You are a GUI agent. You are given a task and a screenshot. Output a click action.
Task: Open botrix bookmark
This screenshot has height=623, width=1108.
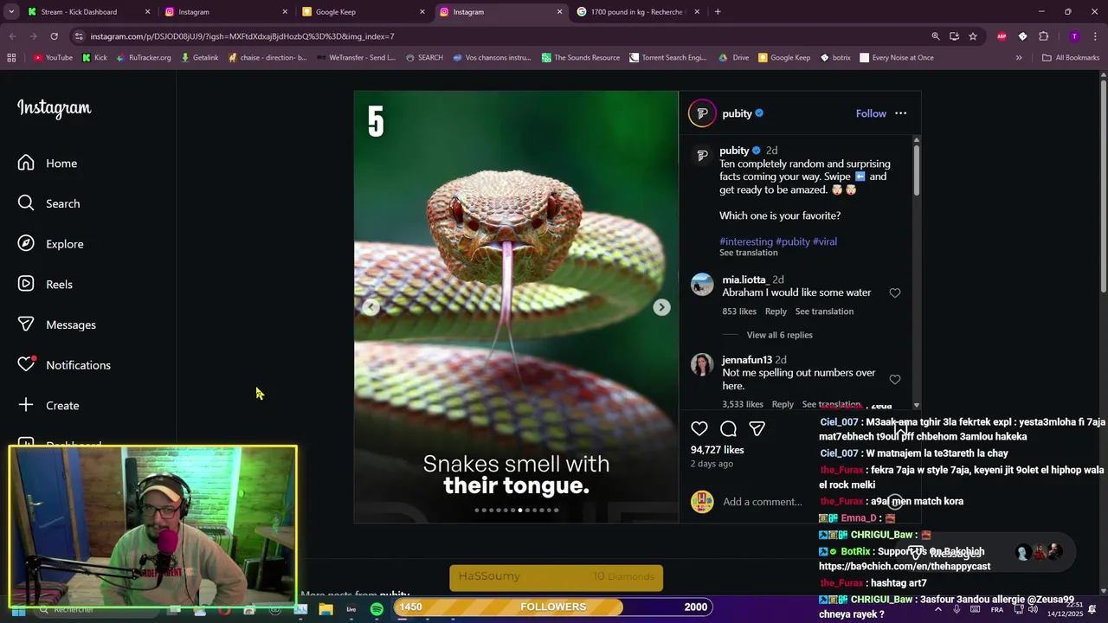pyautogui.click(x=834, y=58)
